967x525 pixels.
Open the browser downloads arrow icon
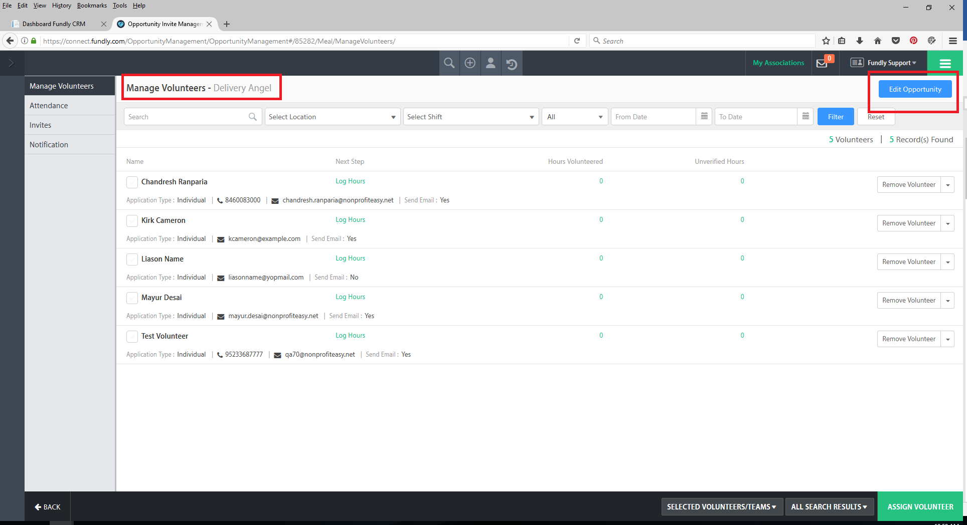(x=860, y=41)
